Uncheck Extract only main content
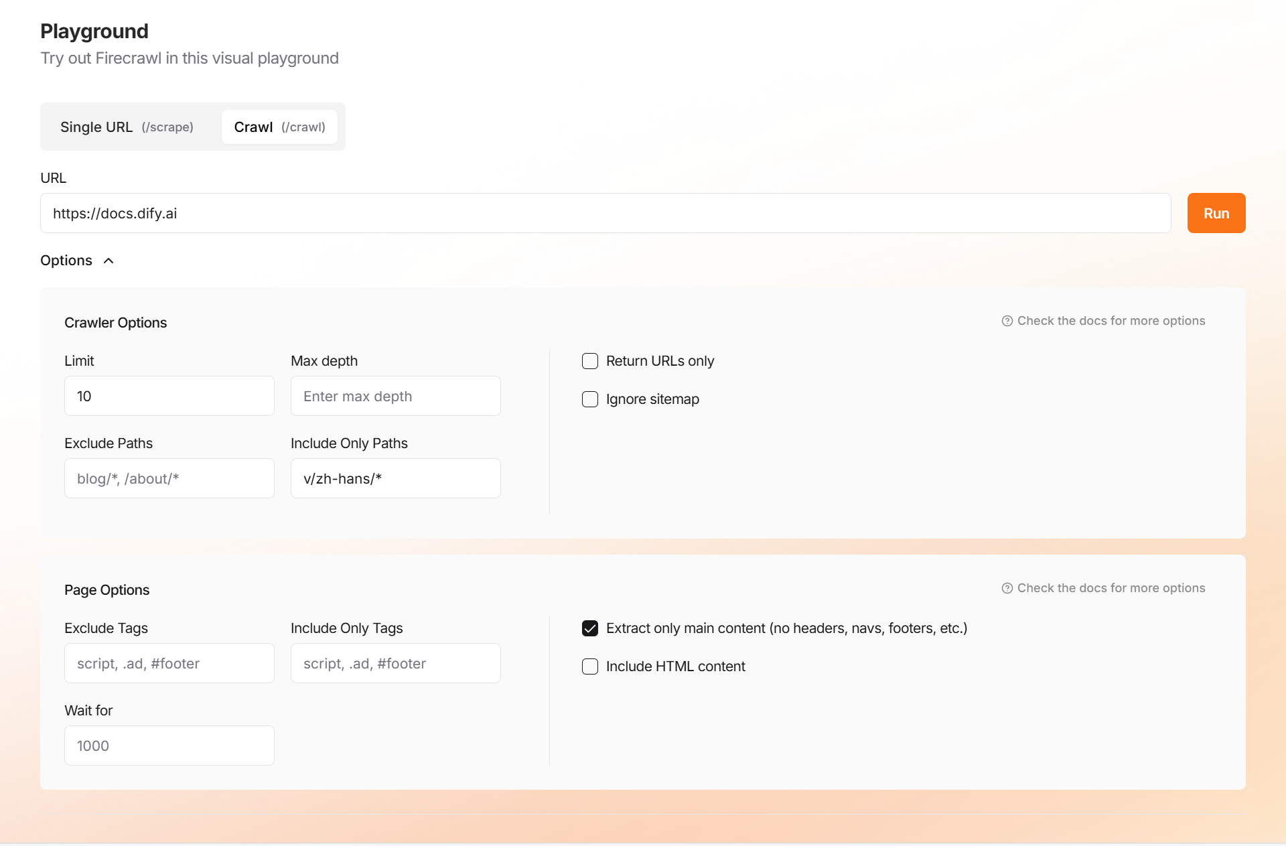The height and width of the screenshot is (846, 1286). point(590,628)
